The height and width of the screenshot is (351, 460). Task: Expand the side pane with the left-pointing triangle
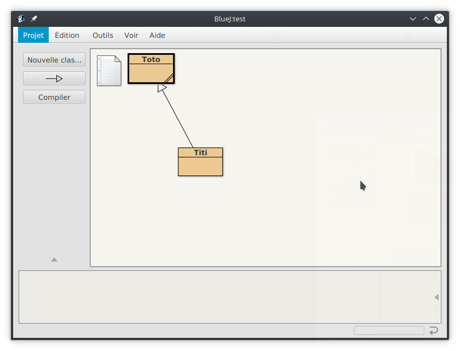click(436, 297)
